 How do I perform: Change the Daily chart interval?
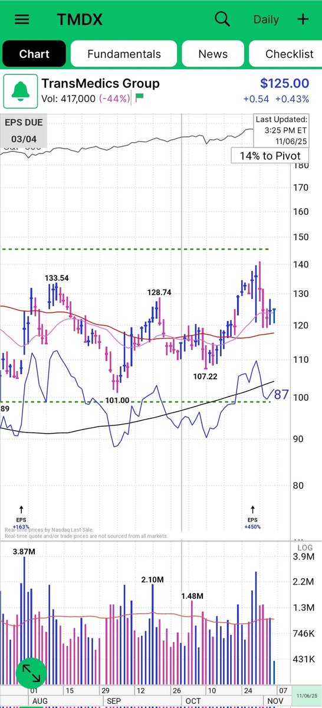[x=266, y=19]
